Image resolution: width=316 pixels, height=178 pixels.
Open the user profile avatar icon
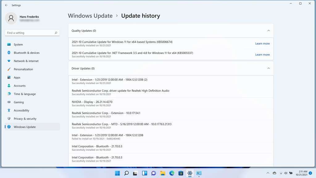click(11, 18)
